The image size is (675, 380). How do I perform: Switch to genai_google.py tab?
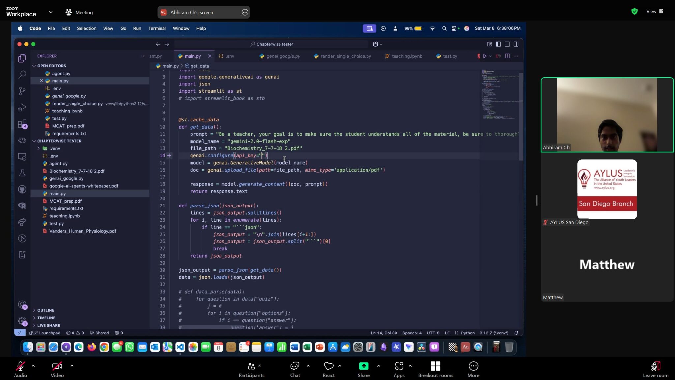pos(280,56)
